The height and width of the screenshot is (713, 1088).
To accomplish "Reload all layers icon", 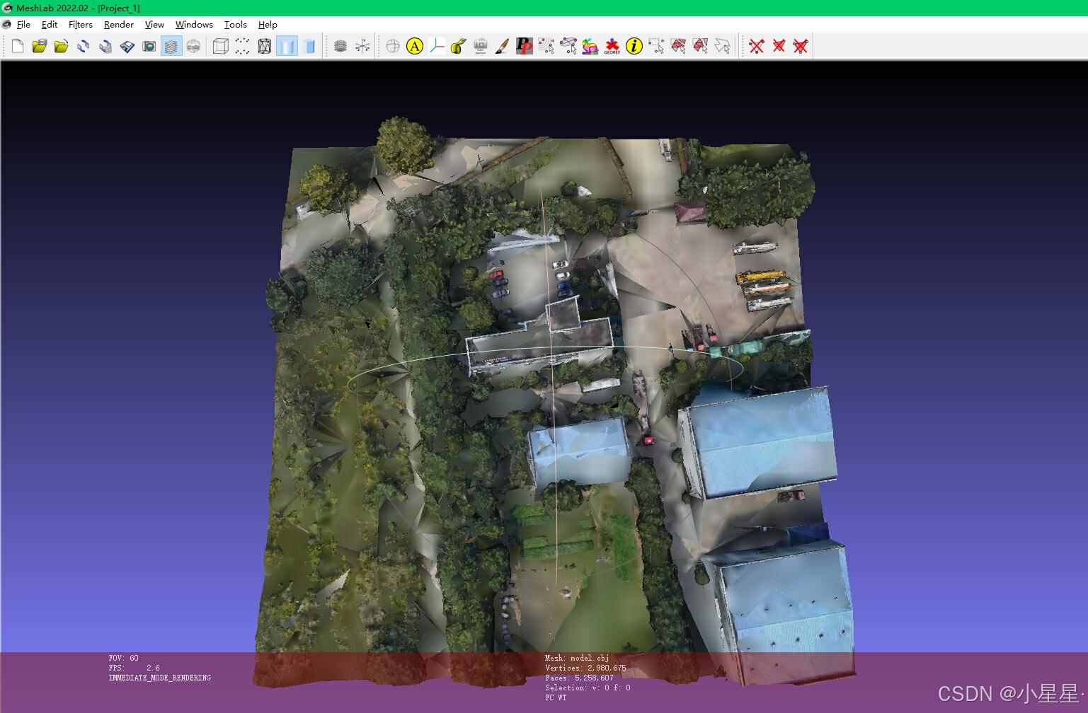I will [x=105, y=47].
